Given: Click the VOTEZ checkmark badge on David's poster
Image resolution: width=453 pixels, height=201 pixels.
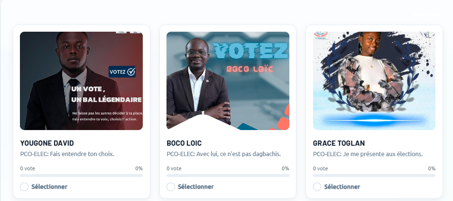Looking at the screenshot, I should click(x=122, y=71).
